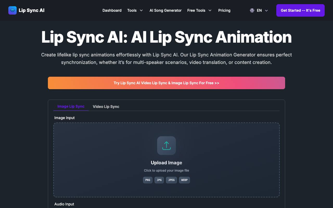Viewport: 333px width, 208px height.
Task: Open the Pricing page
Action: click(x=224, y=10)
